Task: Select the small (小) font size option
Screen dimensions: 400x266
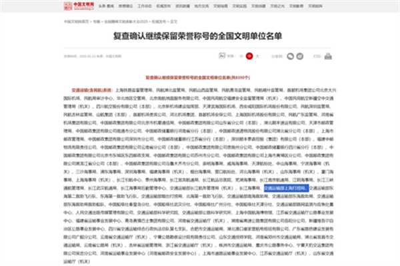Action: pyautogui.click(x=241, y=56)
